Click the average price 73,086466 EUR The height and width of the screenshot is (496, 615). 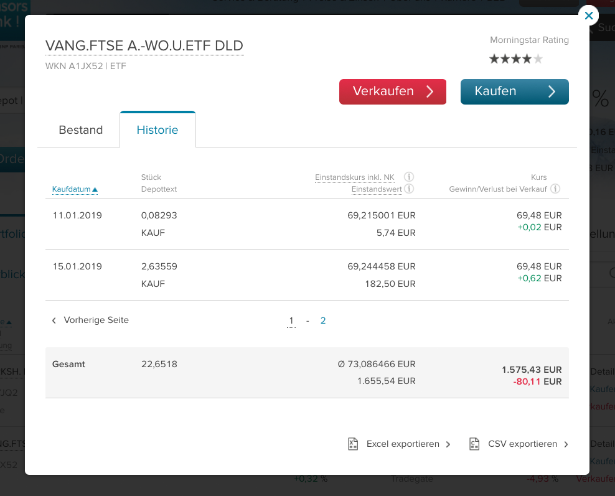tap(377, 364)
